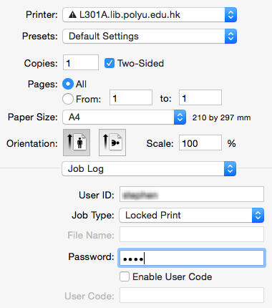Select landscape orientation icon
Image resolution: width=272 pixels, height=308 pixels.
tap(112, 143)
